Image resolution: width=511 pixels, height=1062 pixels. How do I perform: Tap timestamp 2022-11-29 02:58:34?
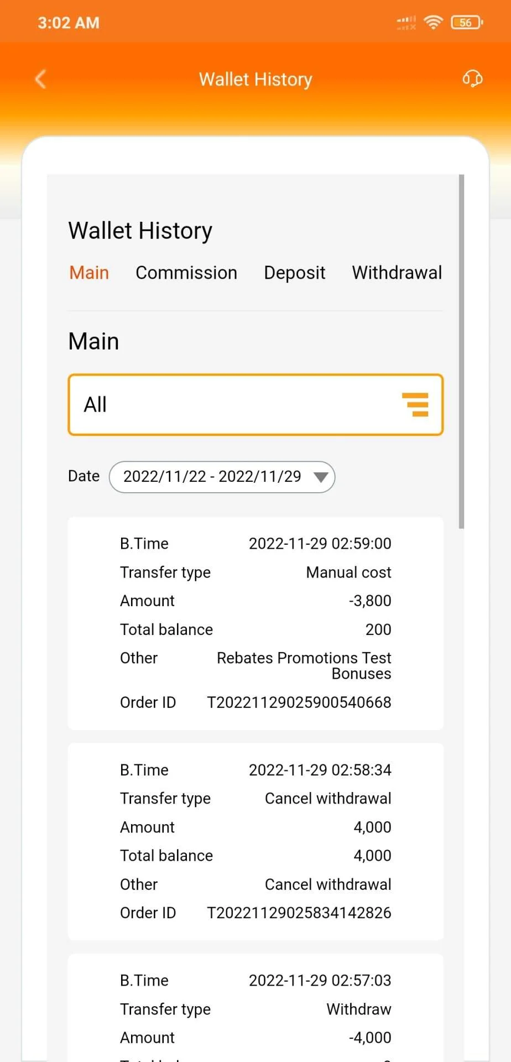[x=320, y=770]
